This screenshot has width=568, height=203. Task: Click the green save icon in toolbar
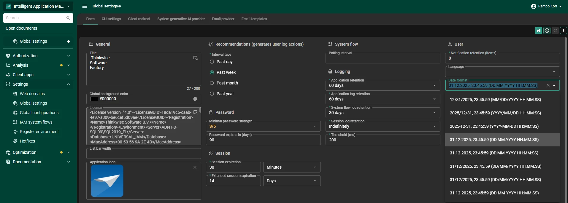(538, 31)
